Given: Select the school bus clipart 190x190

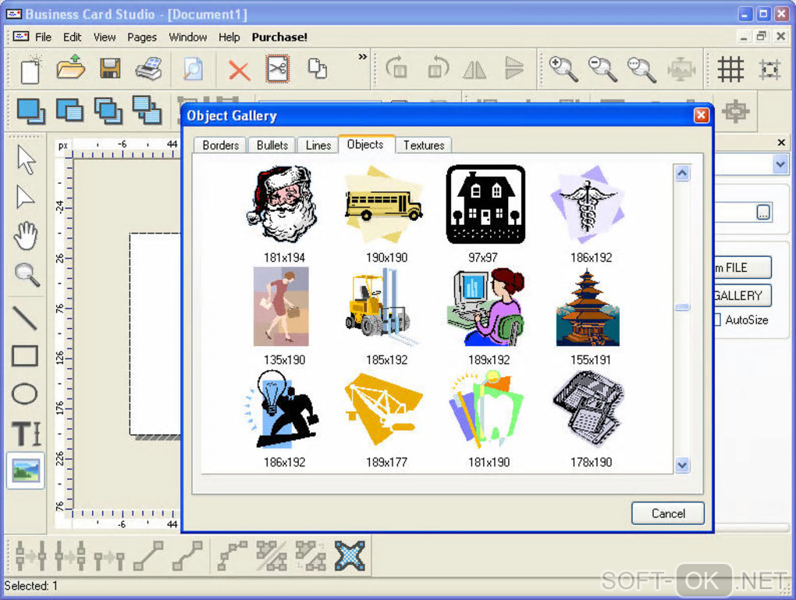Looking at the screenshot, I should pos(384,204).
